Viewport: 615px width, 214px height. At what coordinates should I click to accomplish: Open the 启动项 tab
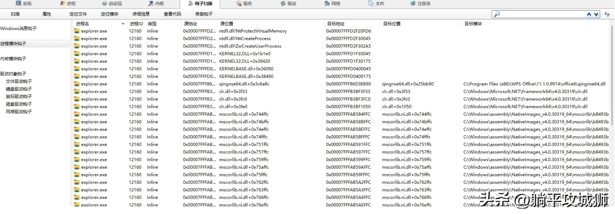click(112, 3)
